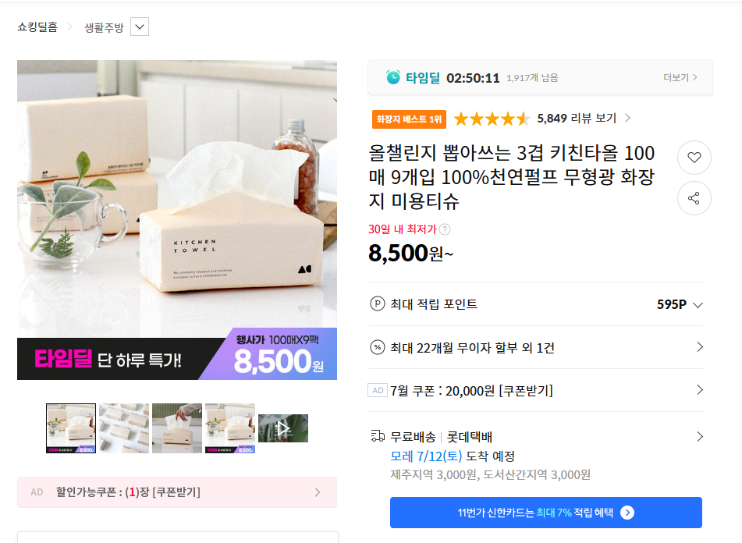This screenshot has width=742, height=543.
Task: Click the percent installment icon
Action: 378,347
